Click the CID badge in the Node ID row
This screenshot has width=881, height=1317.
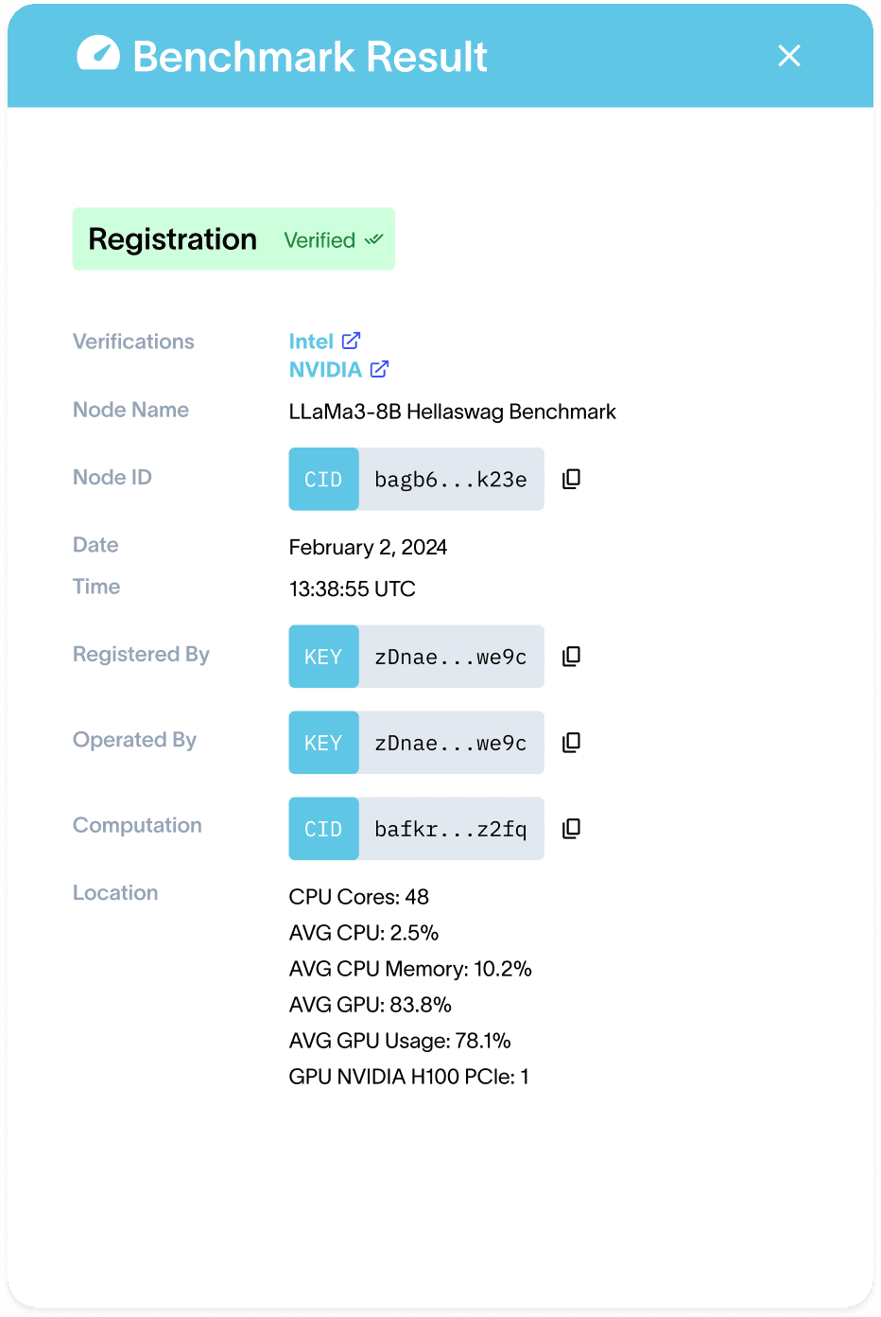[323, 480]
